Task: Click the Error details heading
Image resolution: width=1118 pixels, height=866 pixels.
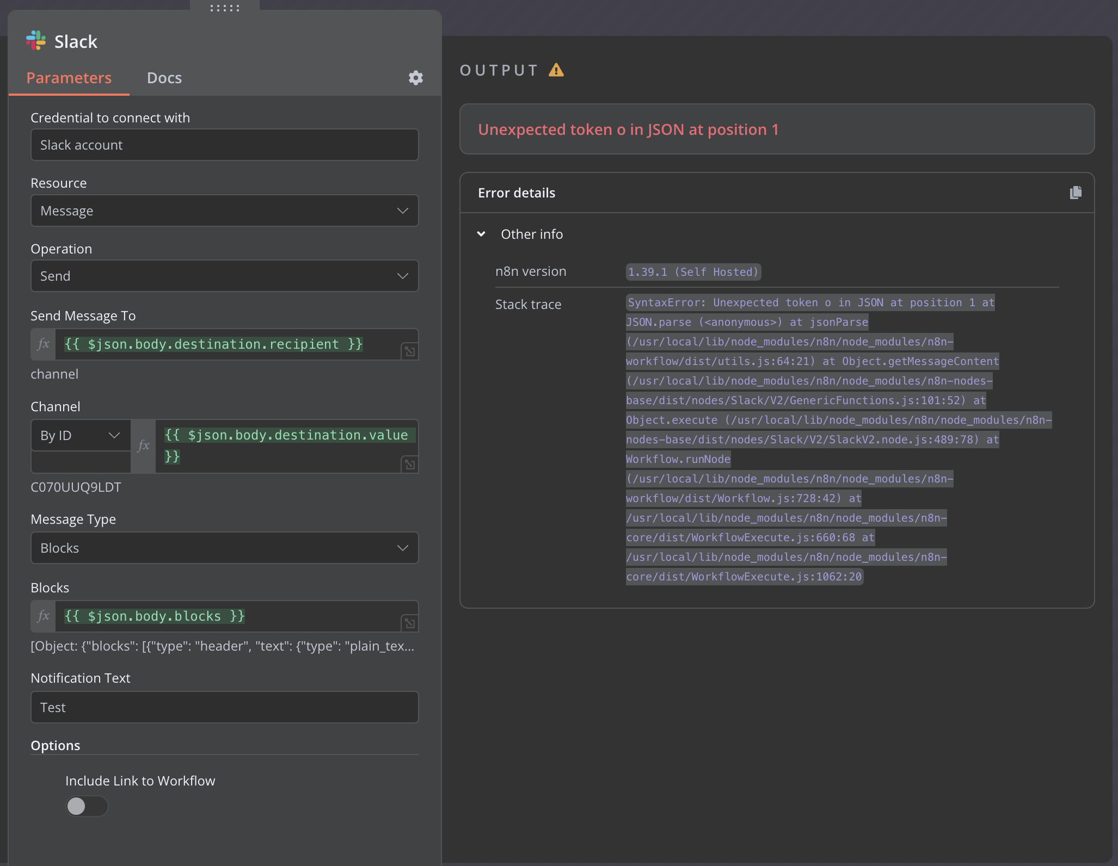Action: pos(517,193)
